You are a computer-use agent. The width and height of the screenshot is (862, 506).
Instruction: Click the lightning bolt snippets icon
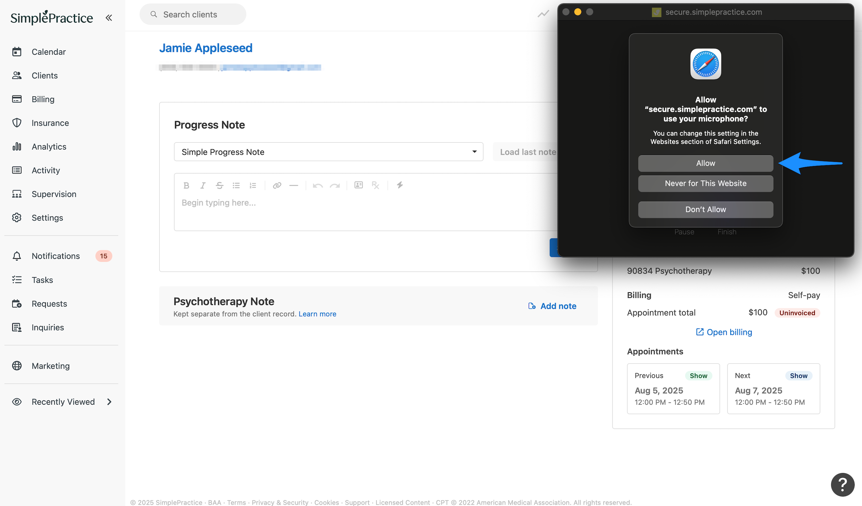coord(400,185)
